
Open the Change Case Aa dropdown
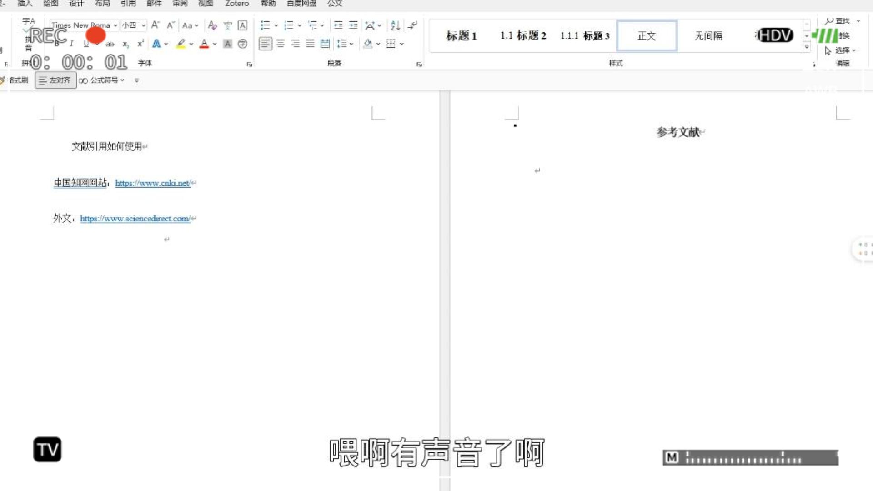tap(190, 25)
